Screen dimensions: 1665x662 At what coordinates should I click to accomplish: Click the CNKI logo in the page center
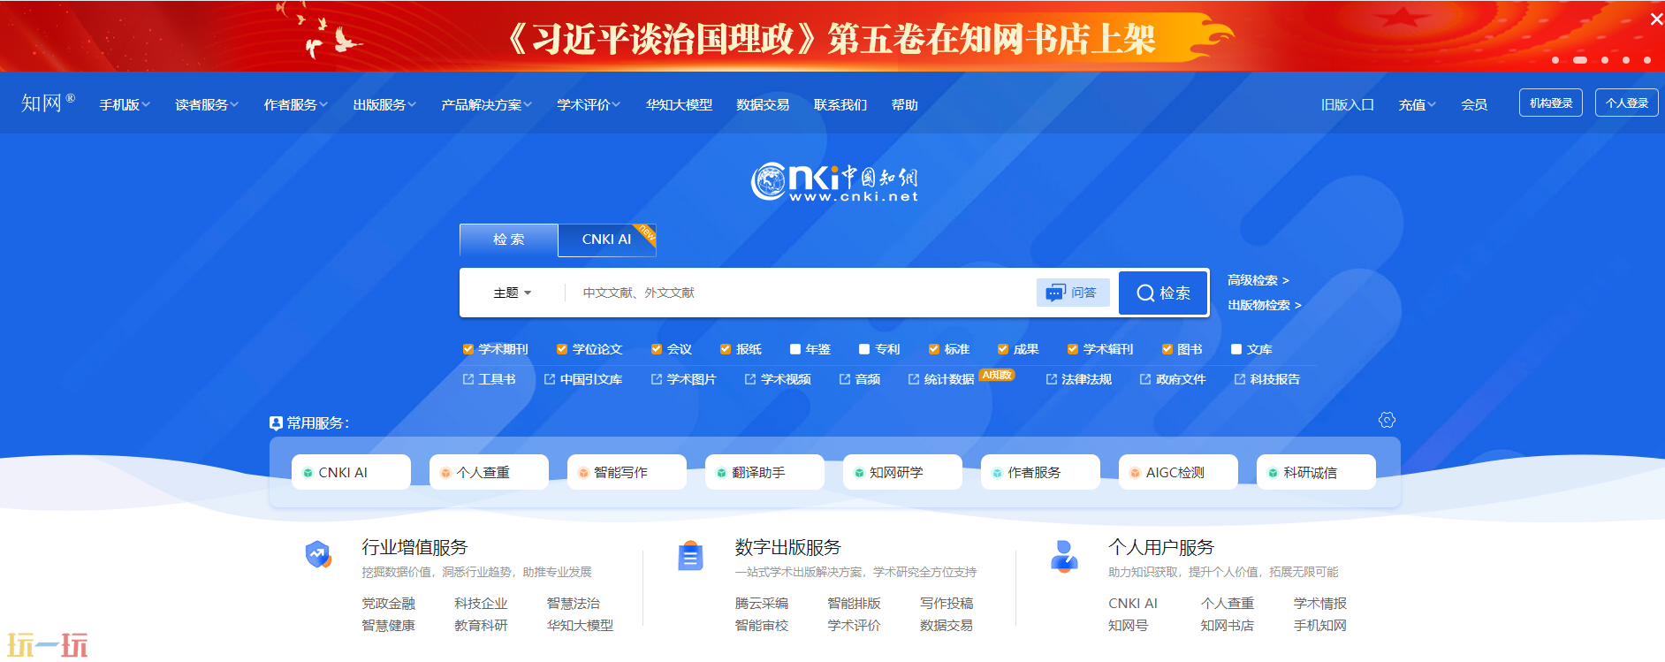point(834,182)
